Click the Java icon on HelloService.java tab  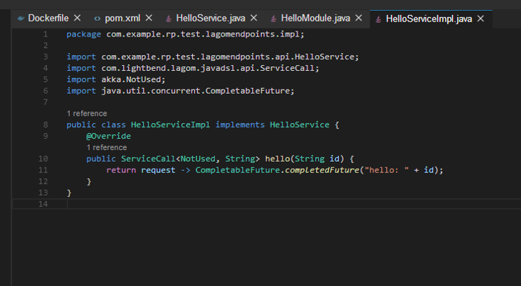pos(168,19)
